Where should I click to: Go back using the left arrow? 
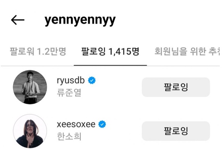(18, 20)
